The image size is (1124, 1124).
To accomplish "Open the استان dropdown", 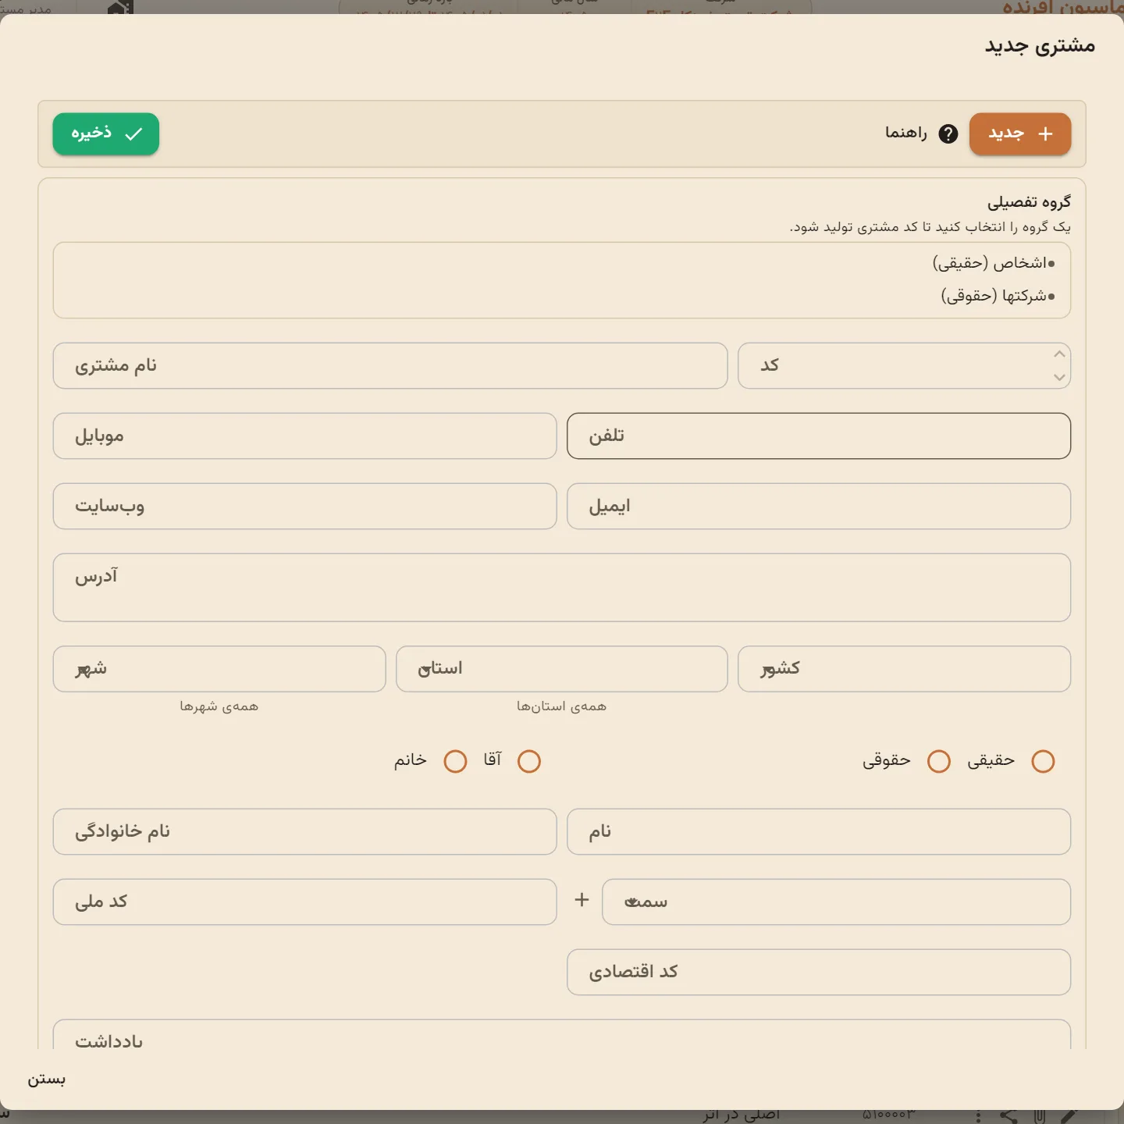I will point(562,669).
